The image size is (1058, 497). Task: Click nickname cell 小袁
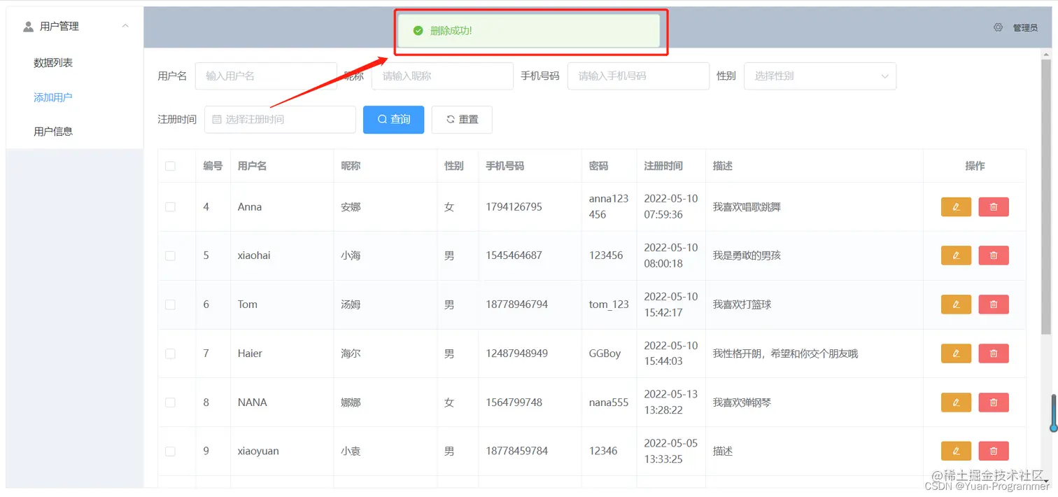[x=351, y=451]
